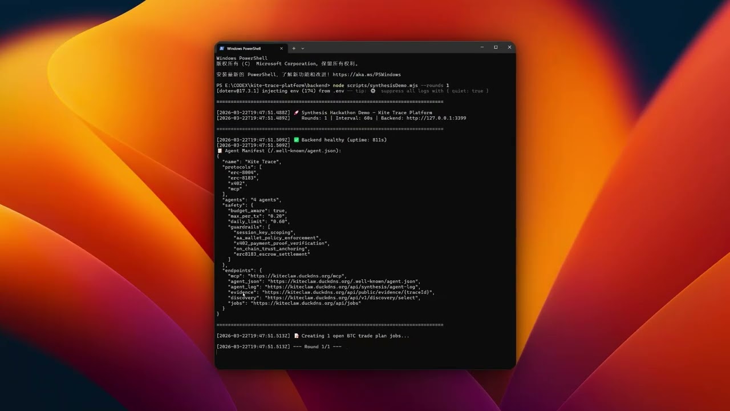Click the "protocols": [ key line
730x411 pixels.
click(242, 167)
